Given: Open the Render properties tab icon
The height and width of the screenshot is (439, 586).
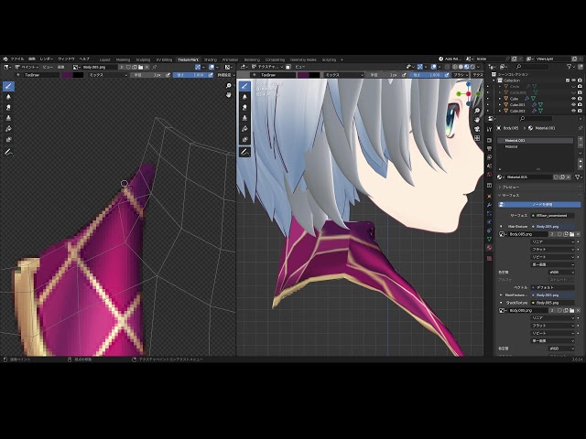Looking at the screenshot, I should (490, 140).
